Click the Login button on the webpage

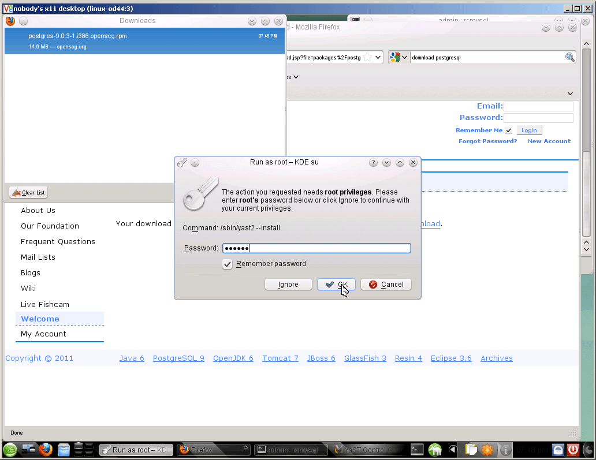pos(529,130)
